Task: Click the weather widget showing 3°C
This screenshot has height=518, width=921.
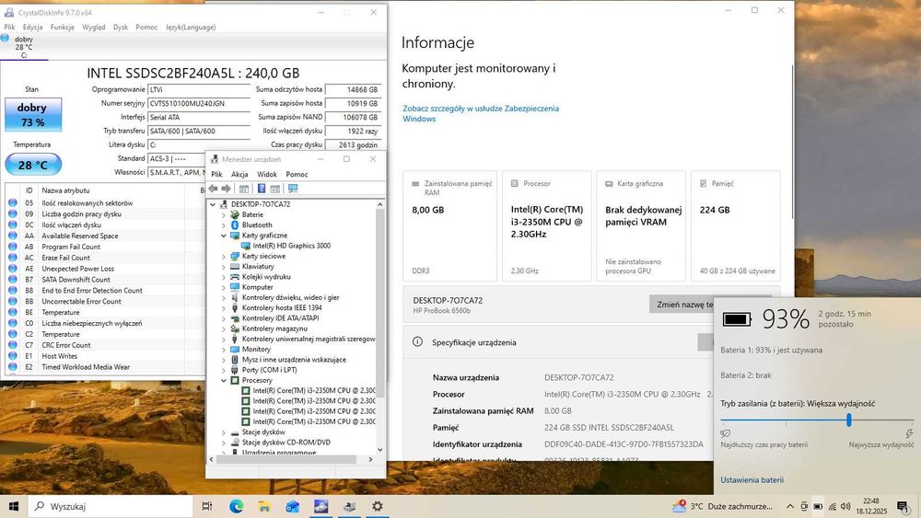Action: (x=722, y=506)
